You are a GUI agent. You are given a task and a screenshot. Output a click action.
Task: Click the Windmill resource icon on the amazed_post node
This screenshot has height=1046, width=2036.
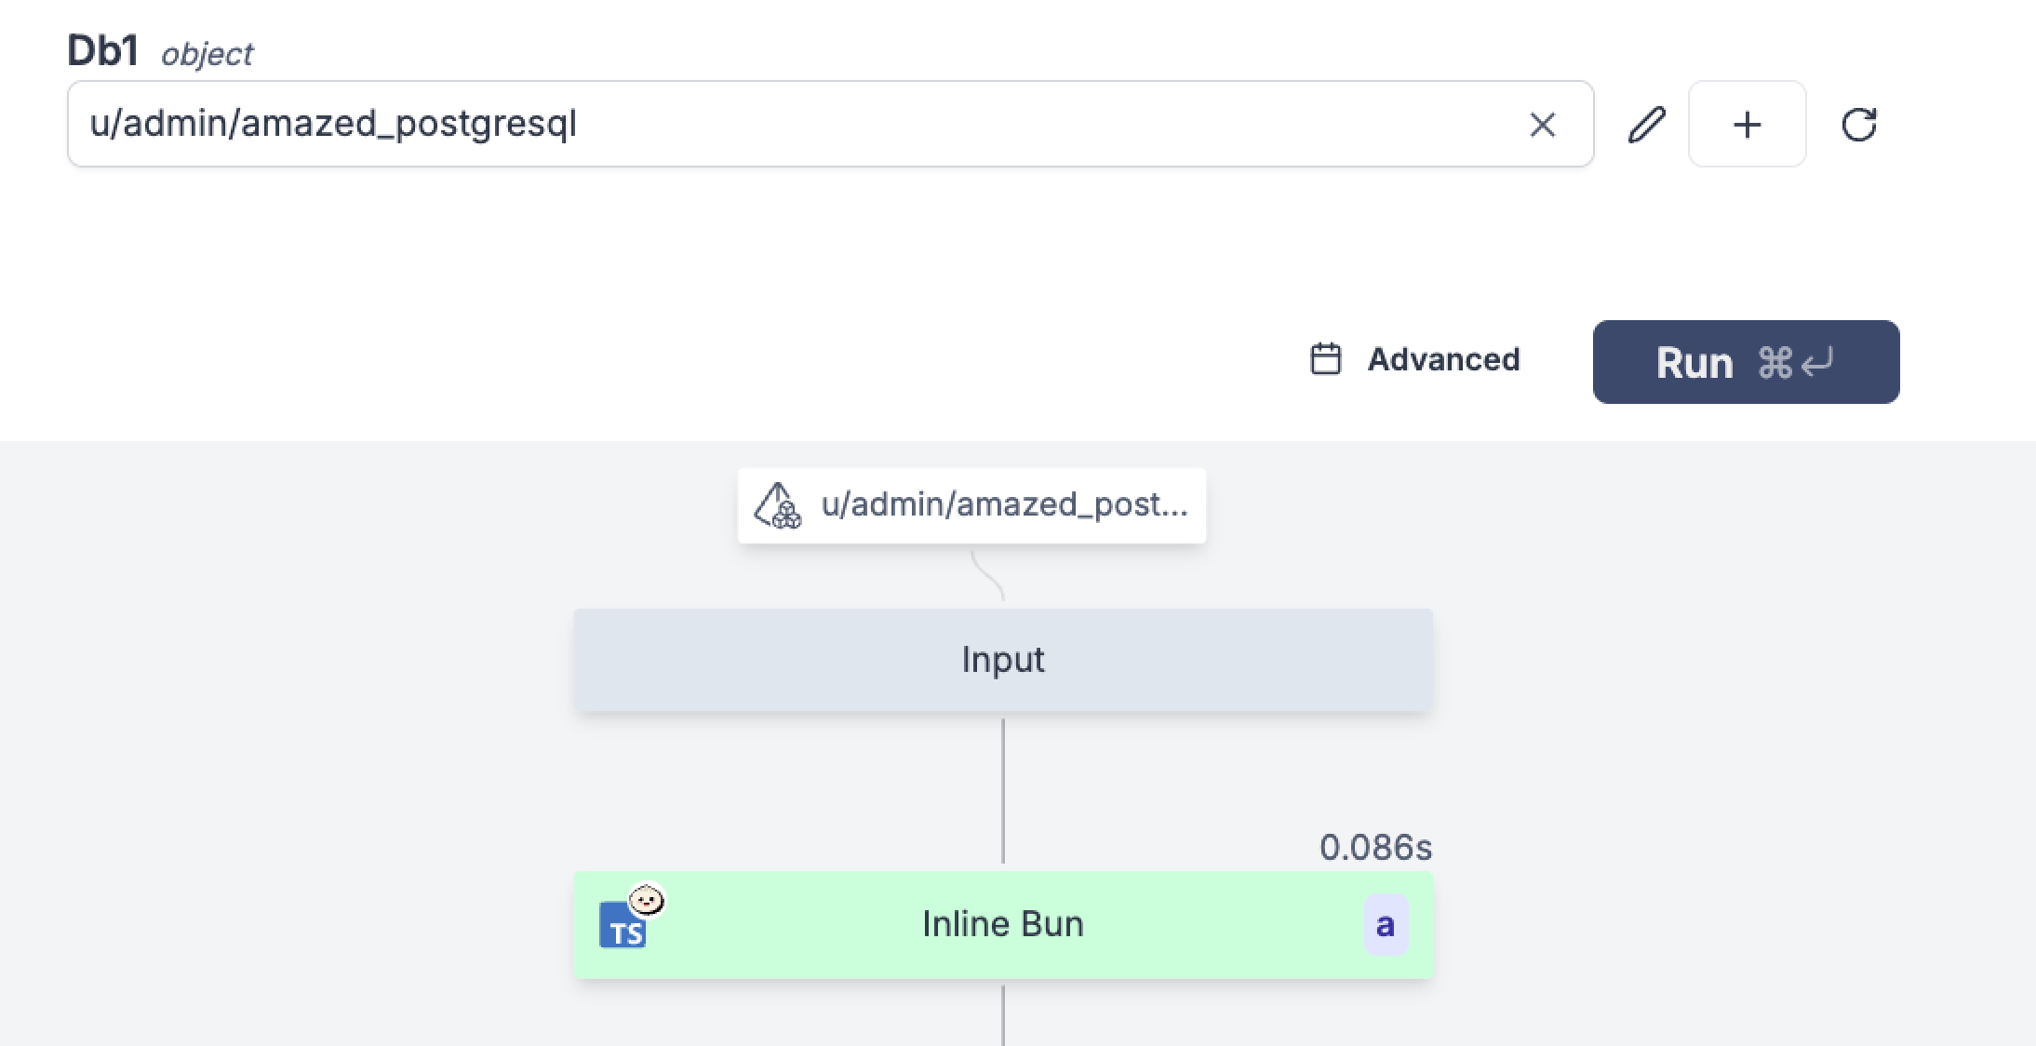tap(777, 505)
